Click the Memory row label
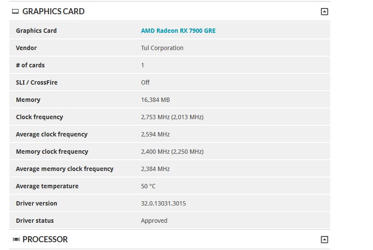The width and height of the screenshot is (373, 250). pos(28,100)
